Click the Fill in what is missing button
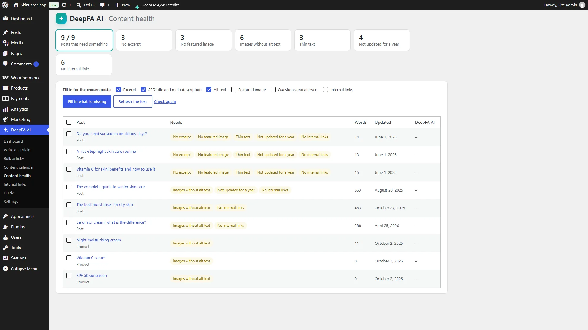588x330 pixels. click(87, 101)
